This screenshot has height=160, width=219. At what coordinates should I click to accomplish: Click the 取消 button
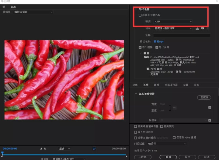207,157
